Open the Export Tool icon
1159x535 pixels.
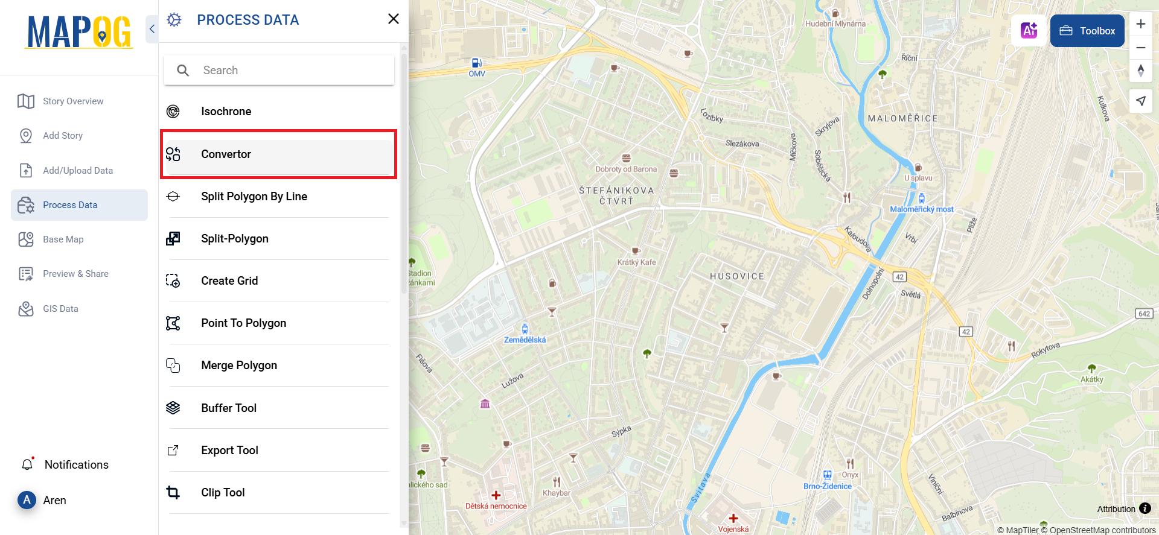[173, 451]
